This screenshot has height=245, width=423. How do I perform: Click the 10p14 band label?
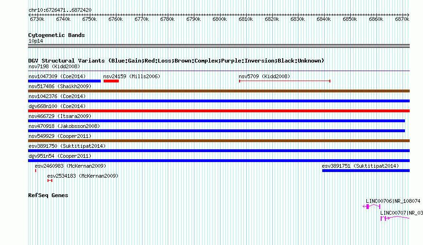coord(36,41)
